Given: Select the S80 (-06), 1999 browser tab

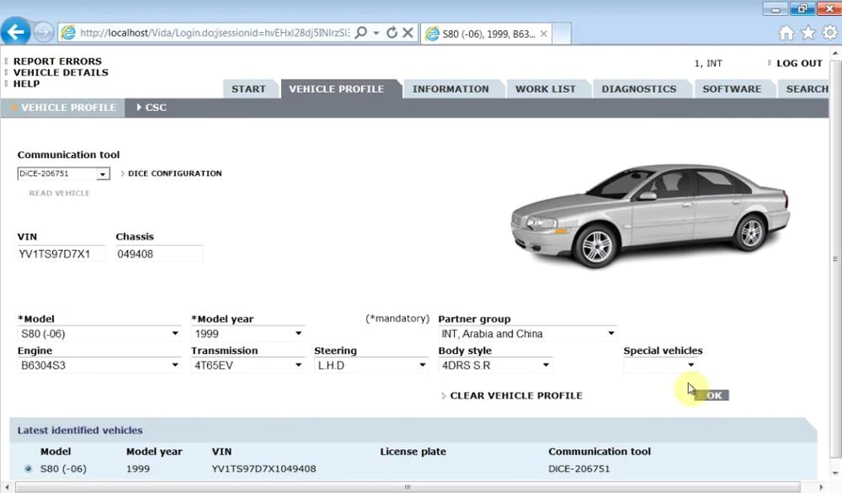Looking at the screenshot, I should point(487,34).
